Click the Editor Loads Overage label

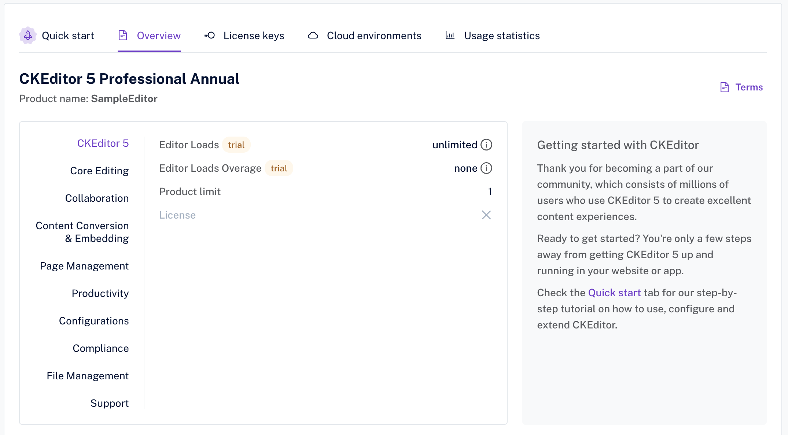[x=210, y=168]
